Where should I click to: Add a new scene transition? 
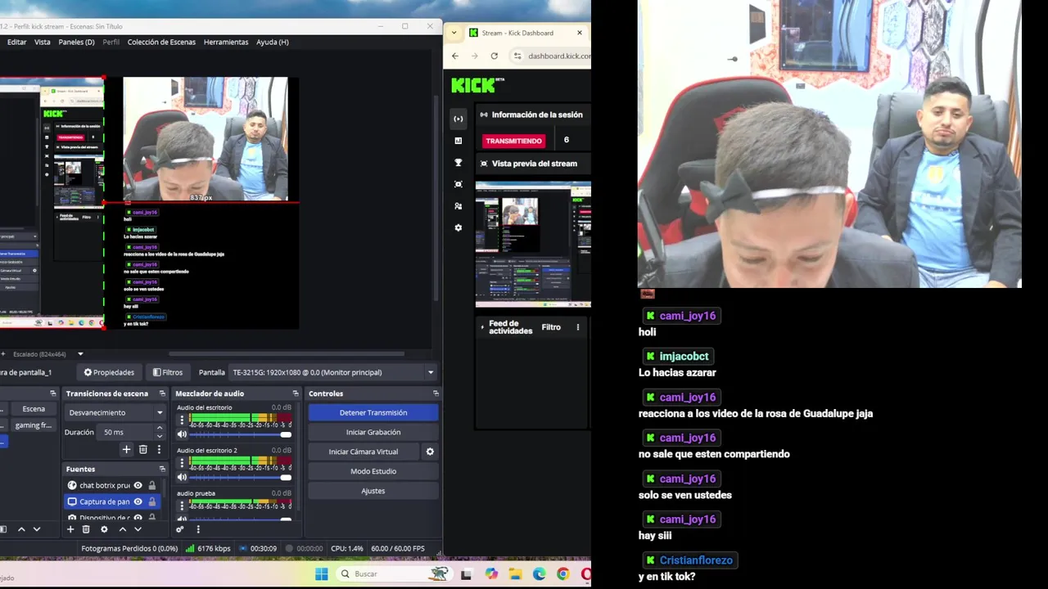[x=126, y=449]
